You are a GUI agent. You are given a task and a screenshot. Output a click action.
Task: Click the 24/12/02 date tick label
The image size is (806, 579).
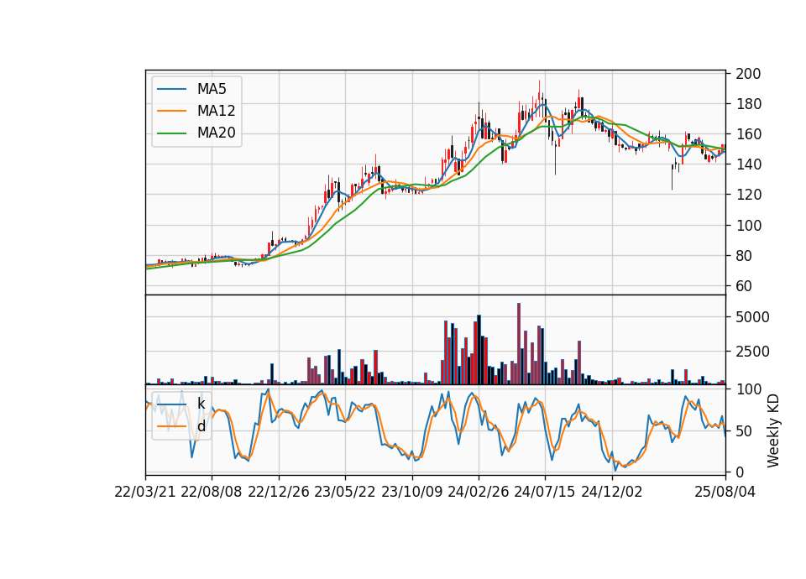[x=612, y=492]
